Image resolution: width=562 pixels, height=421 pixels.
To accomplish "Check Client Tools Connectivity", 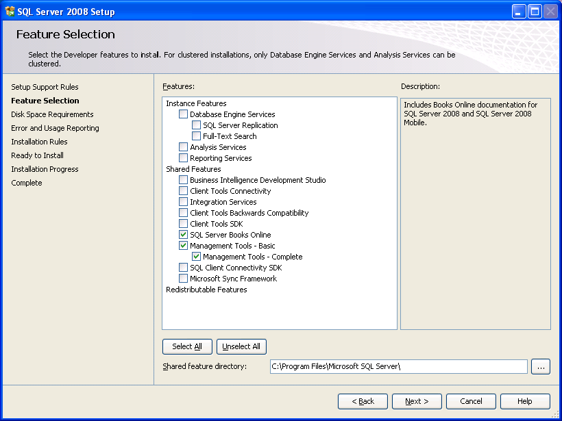I will pyautogui.click(x=183, y=191).
